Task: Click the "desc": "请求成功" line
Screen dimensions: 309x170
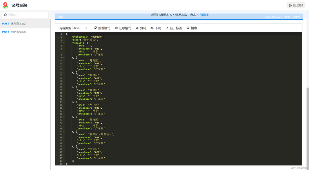Action: click(x=84, y=40)
